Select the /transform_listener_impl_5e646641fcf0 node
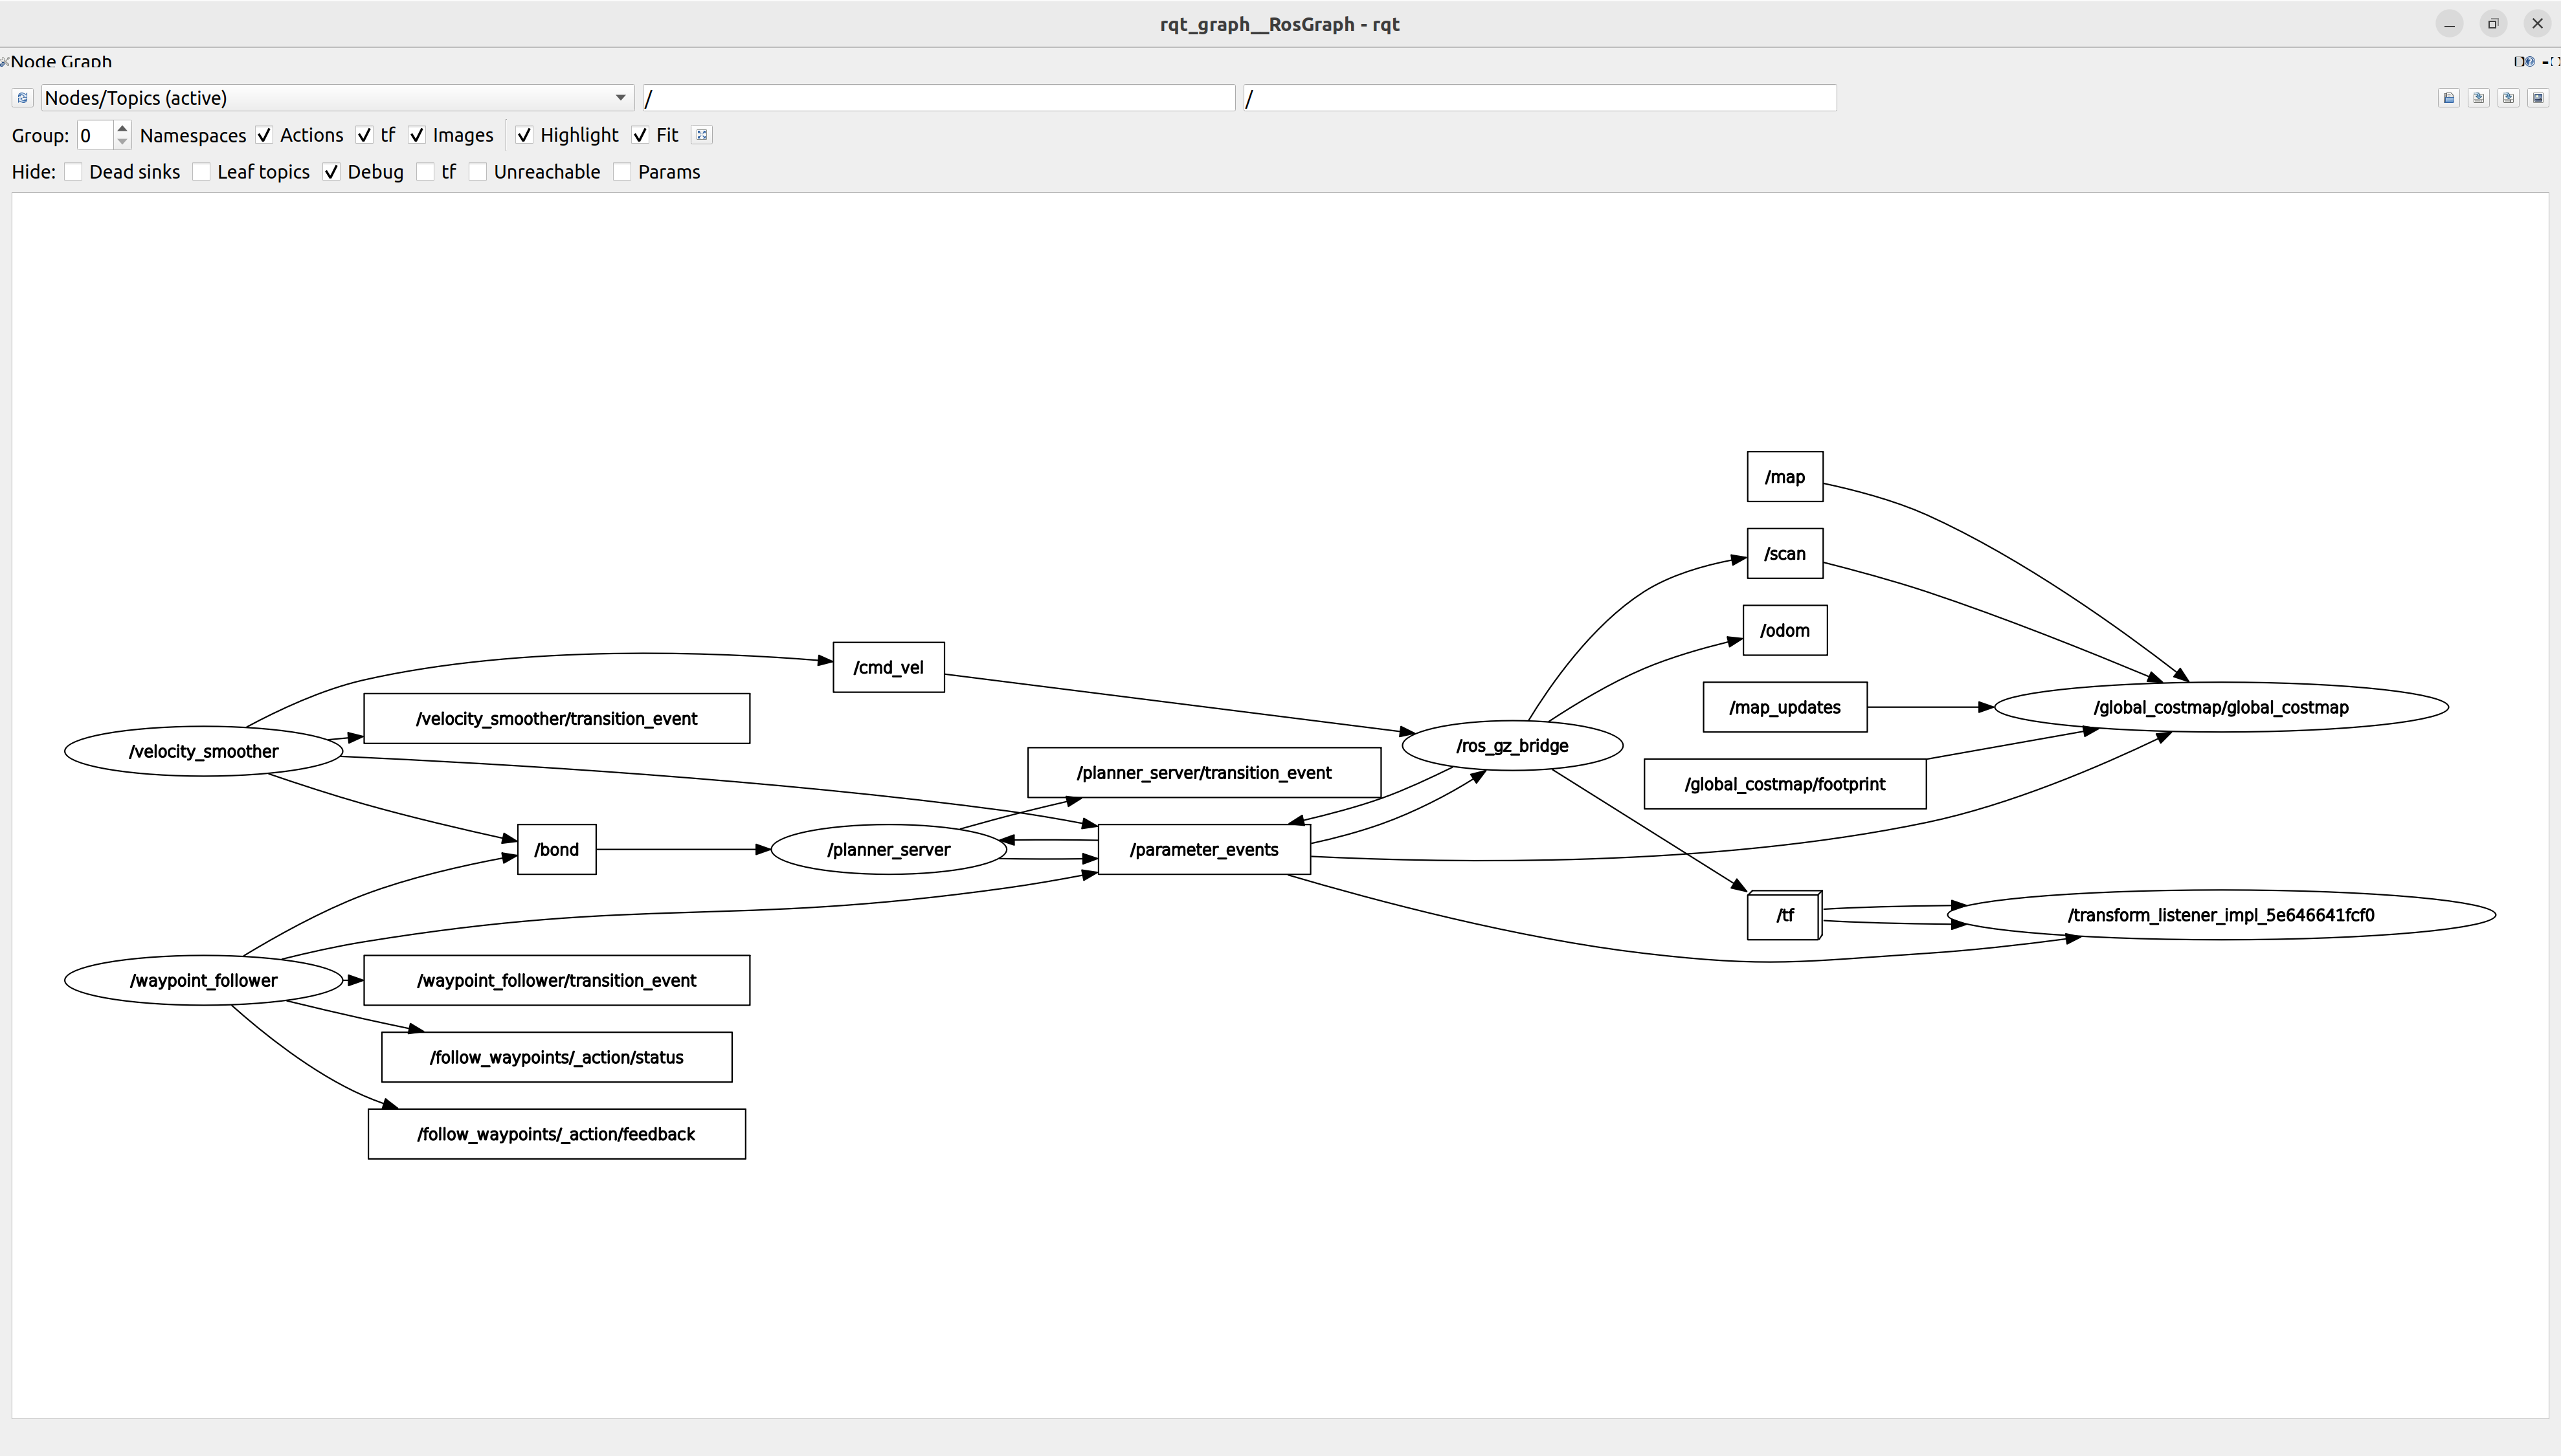2561x1456 pixels. 2221,915
